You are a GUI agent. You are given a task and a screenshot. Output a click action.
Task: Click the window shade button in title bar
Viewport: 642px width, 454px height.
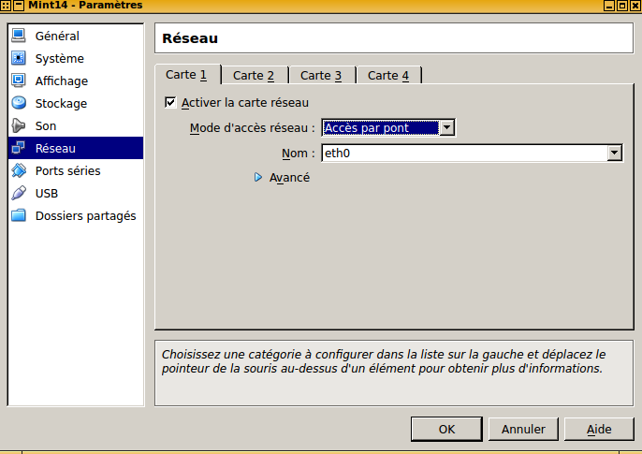pyautogui.click(x=19, y=6)
